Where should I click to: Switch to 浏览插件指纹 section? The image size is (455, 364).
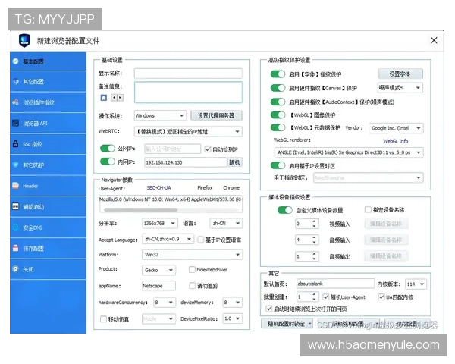coord(48,102)
